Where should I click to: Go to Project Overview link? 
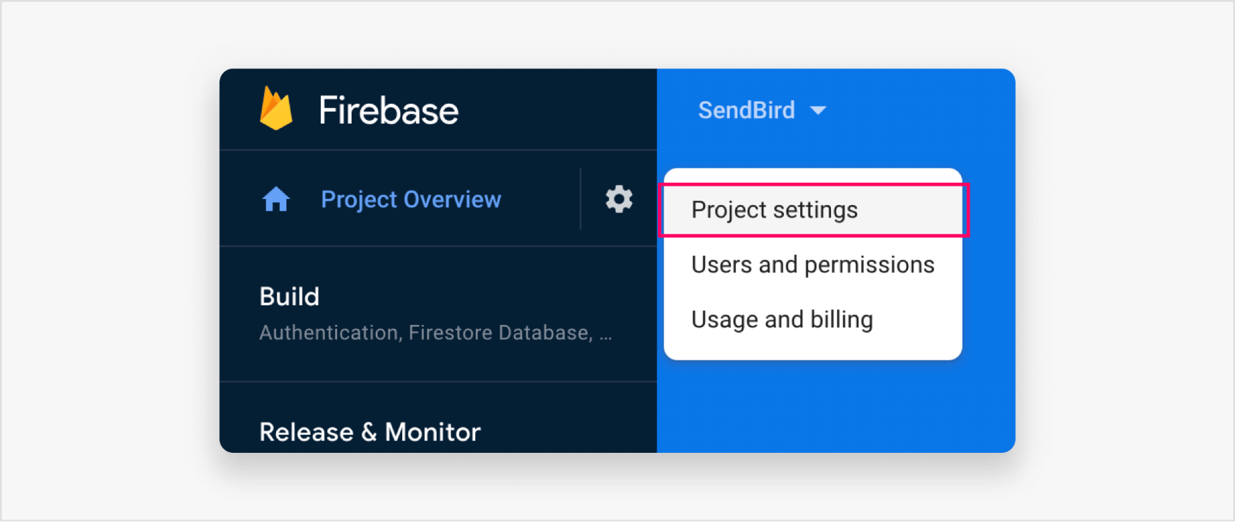(x=411, y=200)
